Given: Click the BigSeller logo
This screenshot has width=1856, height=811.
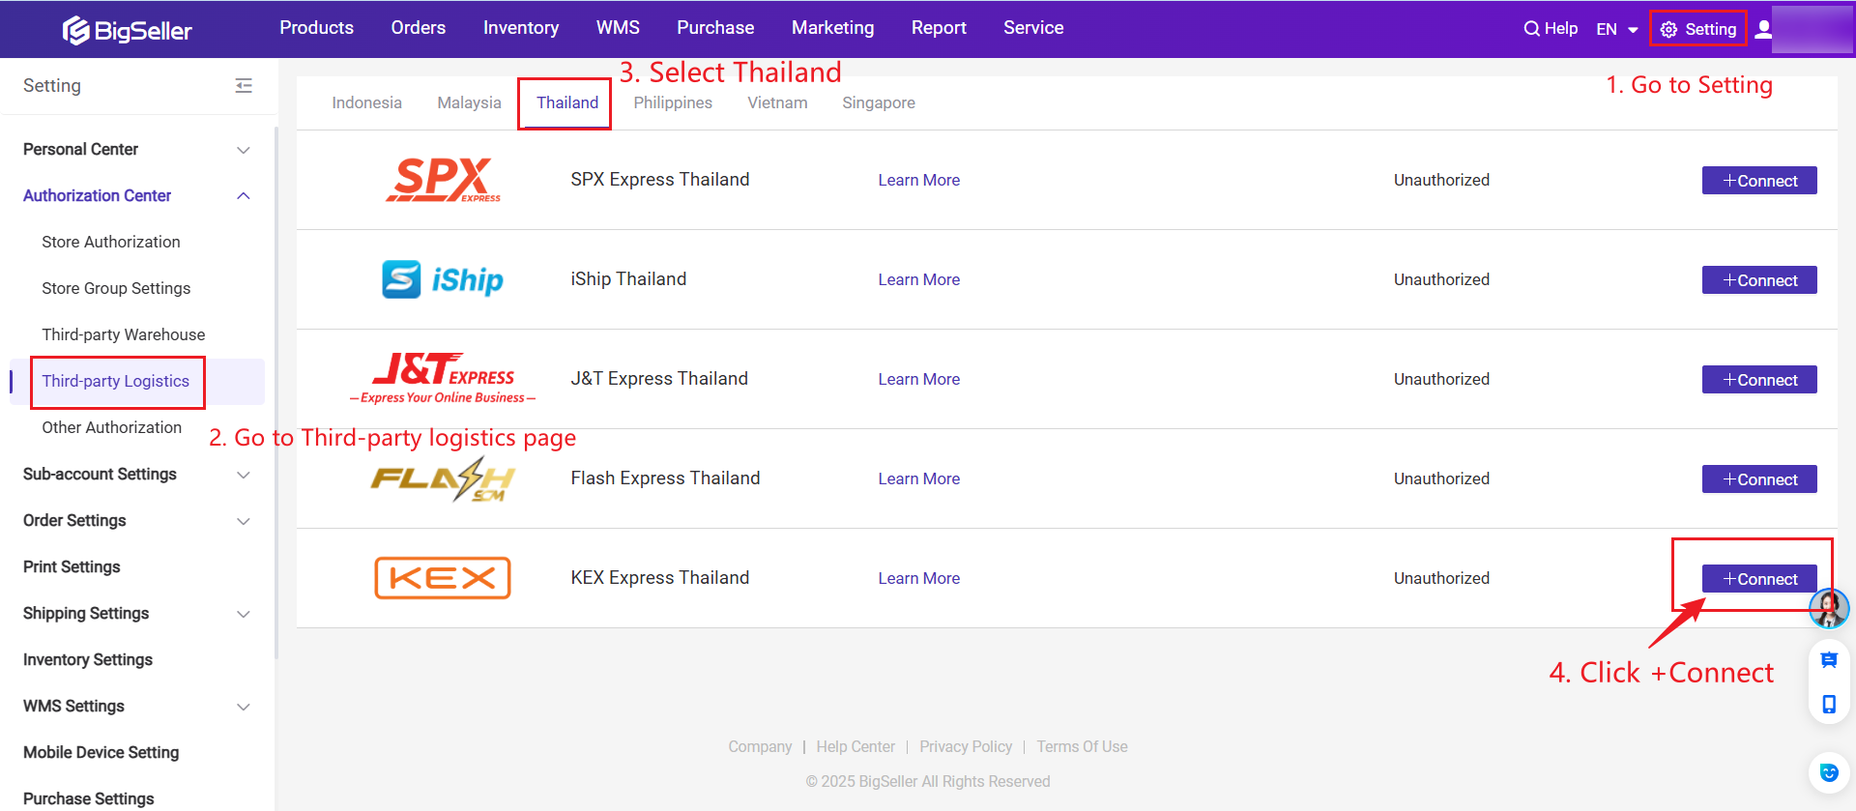Looking at the screenshot, I should [128, 31].
